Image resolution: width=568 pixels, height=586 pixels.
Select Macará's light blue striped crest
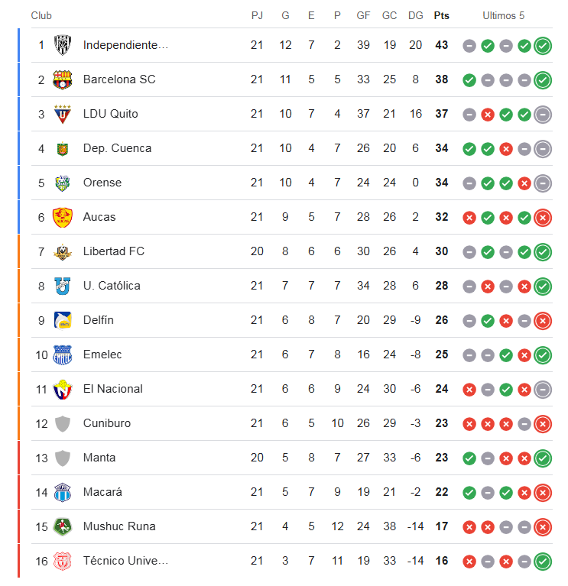point(63,492)
